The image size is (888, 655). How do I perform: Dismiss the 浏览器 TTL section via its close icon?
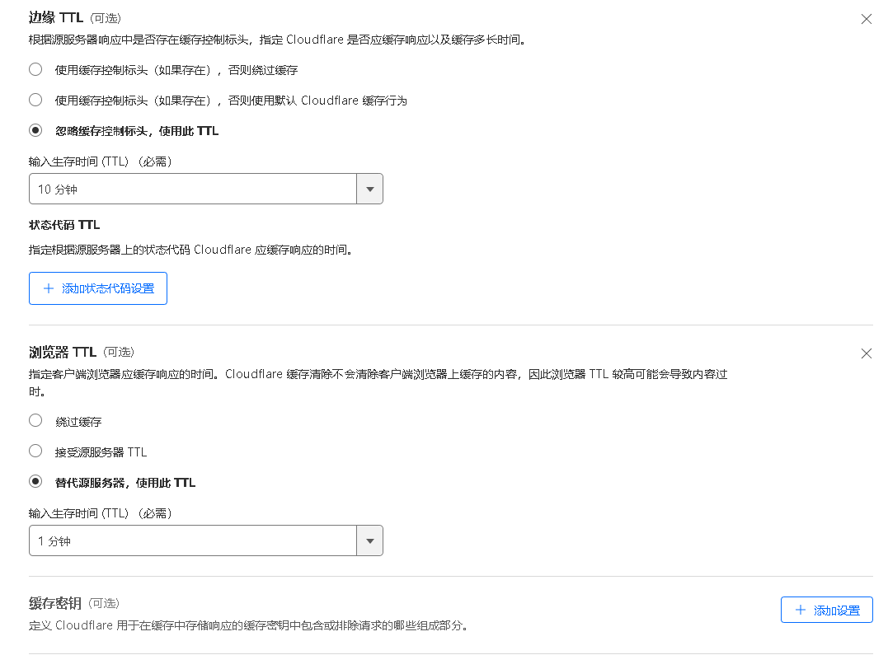(866, 353)
